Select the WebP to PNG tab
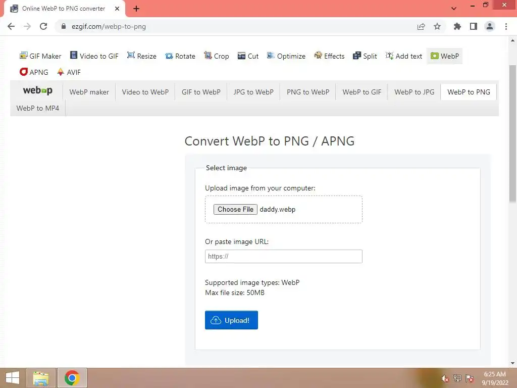Screen dimensions: 517x388 coord(469,92)
